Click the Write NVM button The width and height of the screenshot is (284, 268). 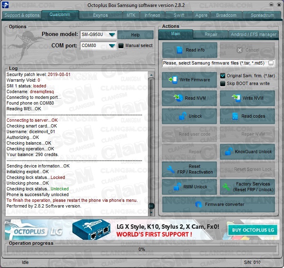point(247,98)
